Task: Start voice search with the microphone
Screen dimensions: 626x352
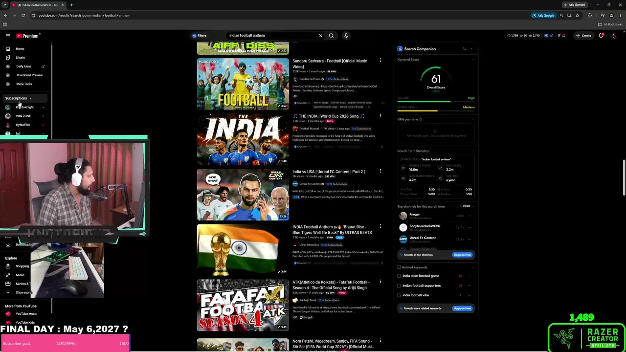Action: point(346,36)
